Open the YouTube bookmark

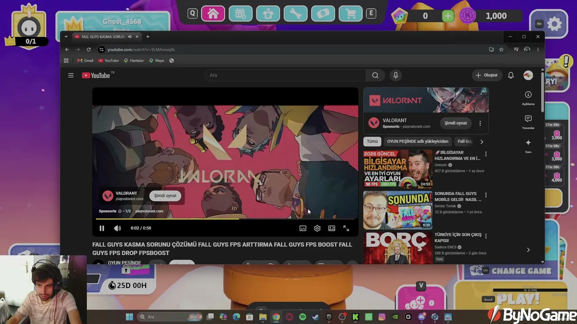(x=109, y=60)
